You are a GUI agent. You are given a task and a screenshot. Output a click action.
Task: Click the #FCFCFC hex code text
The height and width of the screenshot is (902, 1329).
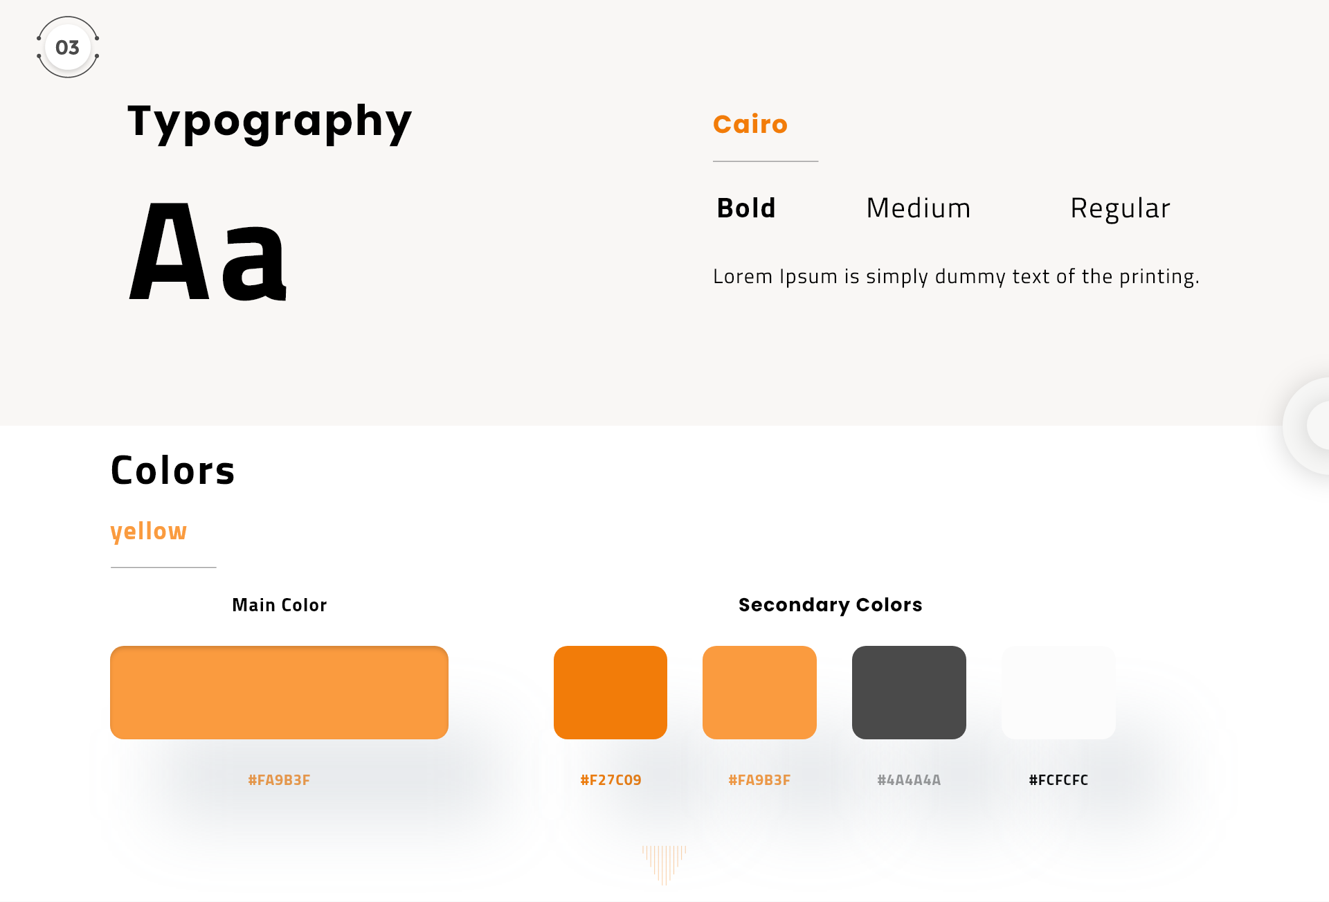1058,780
